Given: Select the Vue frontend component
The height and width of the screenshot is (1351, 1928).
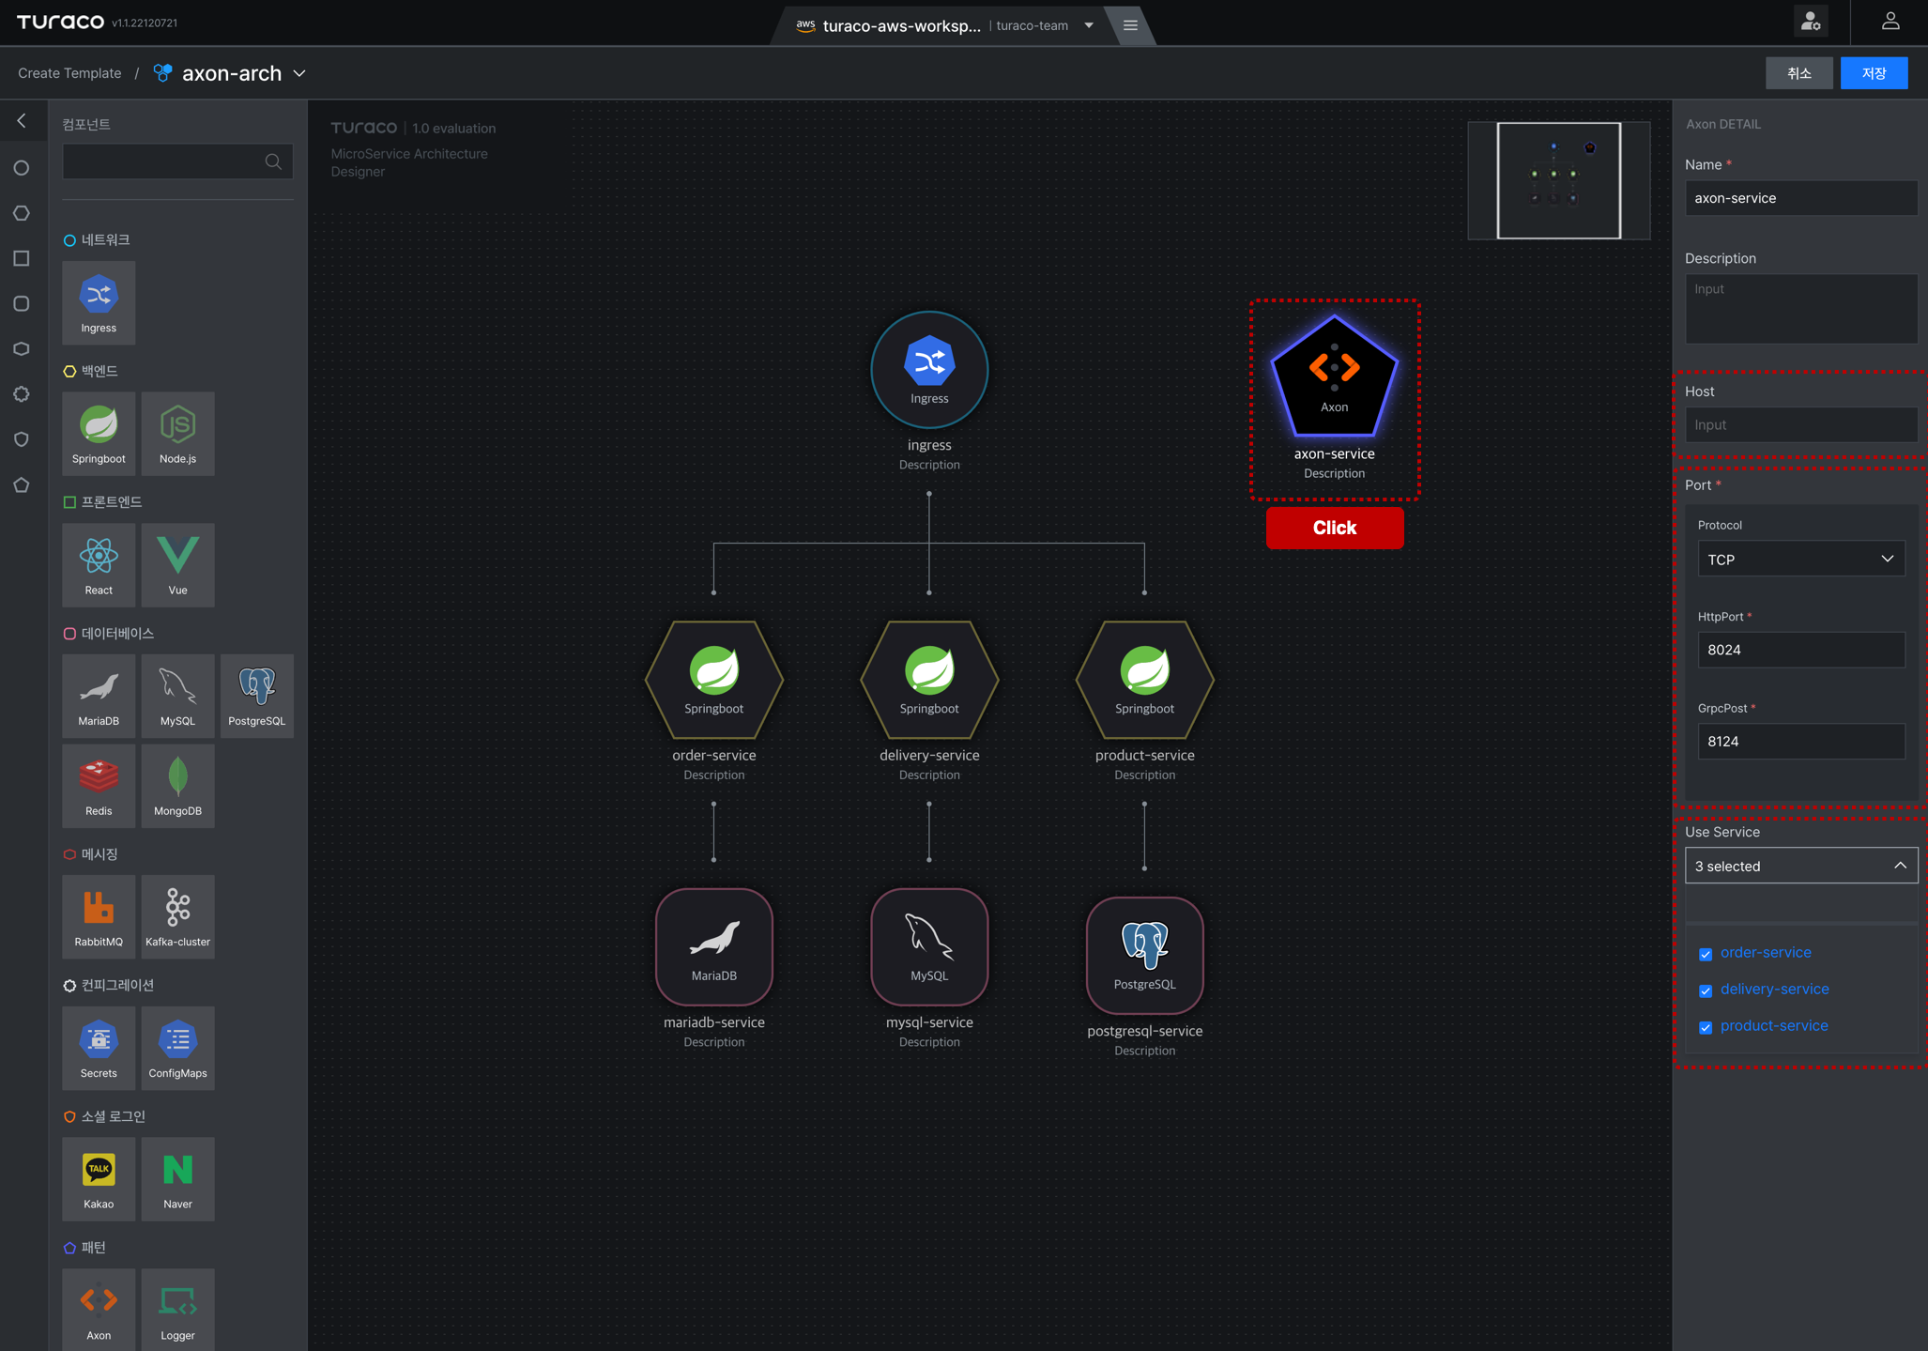Looking at the screenshot, I should tap(177, 565).
